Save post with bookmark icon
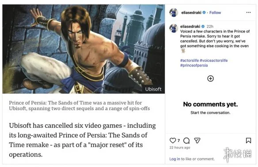Viewport: 258px width, 167px height. coord(248,141)
